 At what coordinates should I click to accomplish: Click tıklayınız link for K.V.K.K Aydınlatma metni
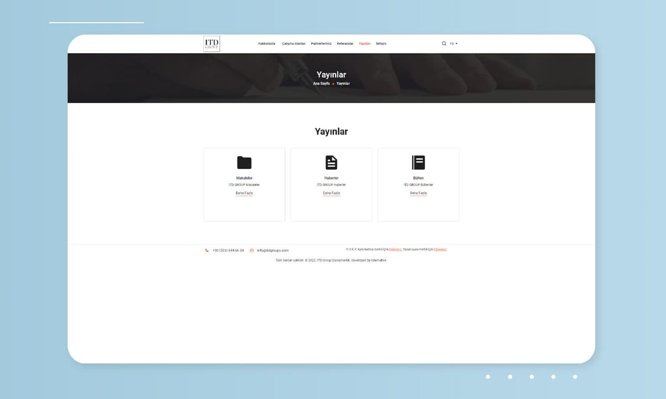click(x=395, y=250)
